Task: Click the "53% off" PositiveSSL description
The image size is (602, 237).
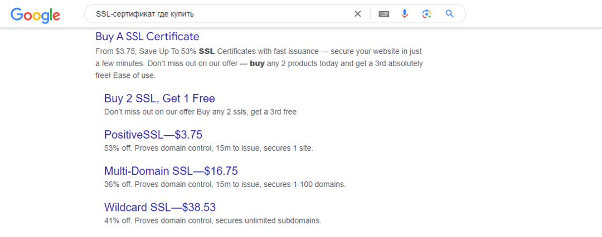Action: [x=208, y=148]
